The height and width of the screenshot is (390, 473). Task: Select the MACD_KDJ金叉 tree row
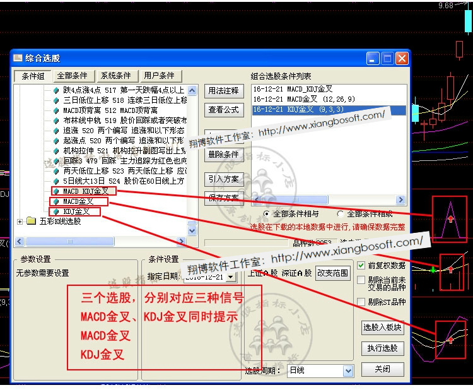(86, 191)
